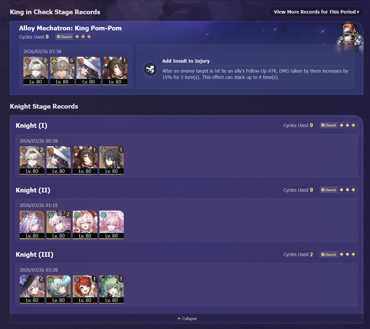Select first purple-haired character in Knight (II) team
Image resolution: width=370 pixels, height=329 pixels.
click(x=32, y=225)
